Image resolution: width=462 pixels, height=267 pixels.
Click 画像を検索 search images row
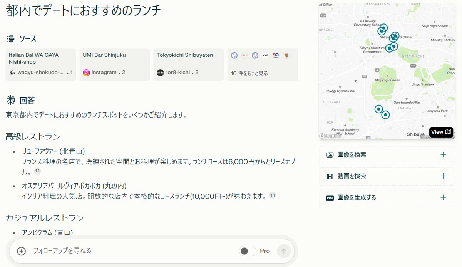(x=387, y=155)
